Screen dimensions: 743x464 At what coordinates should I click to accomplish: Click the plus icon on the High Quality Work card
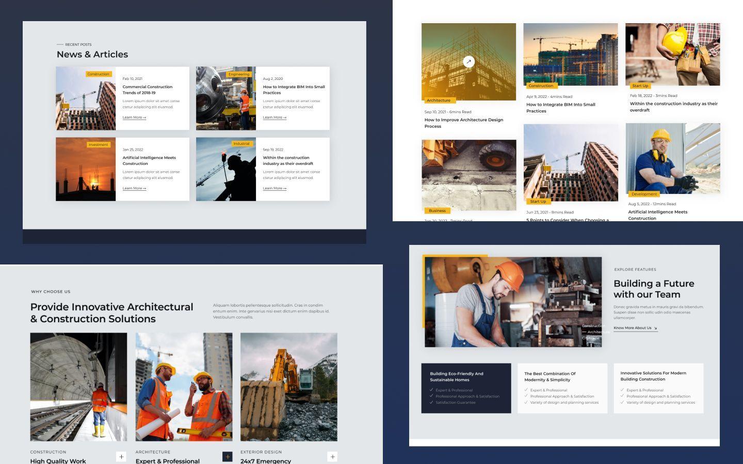point(121,456)
